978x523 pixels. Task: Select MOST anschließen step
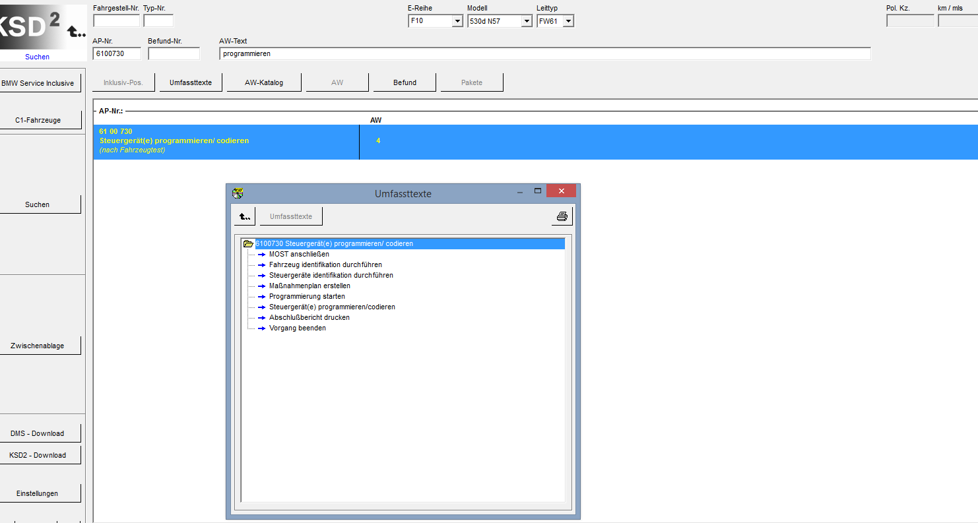(x=299, y=254)
